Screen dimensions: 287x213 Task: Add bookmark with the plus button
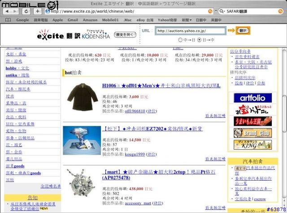pyautogui.click(x=38, y=11)
